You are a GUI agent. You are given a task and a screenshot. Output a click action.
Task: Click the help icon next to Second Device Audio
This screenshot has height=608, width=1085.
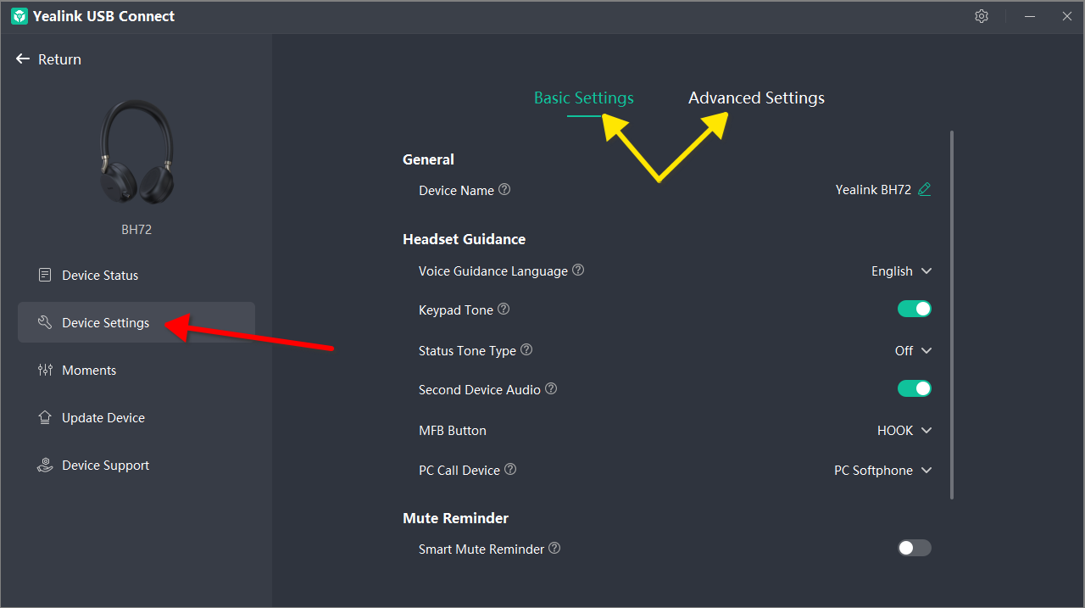[551, 389]
